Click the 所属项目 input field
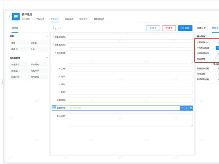 (x=130, y=100)
